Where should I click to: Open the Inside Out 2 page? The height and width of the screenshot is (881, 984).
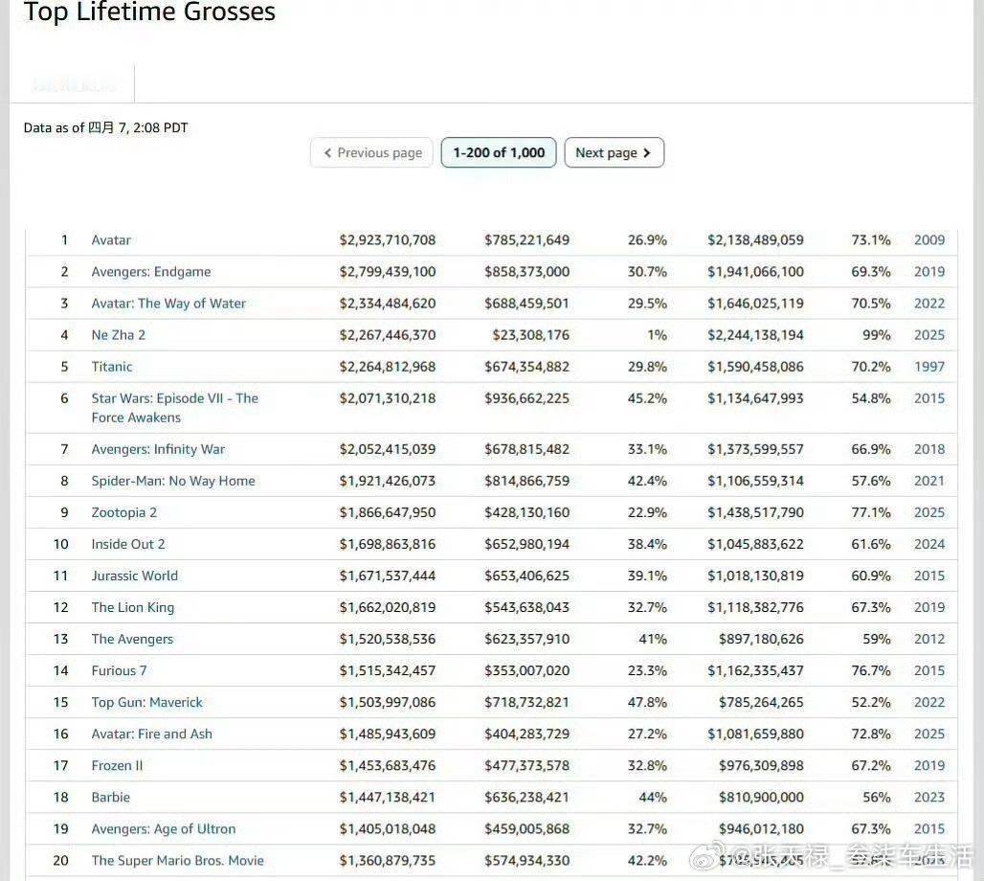(x=128, y=544)
